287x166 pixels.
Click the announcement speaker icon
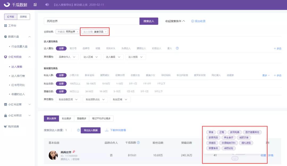click(47, 5)
